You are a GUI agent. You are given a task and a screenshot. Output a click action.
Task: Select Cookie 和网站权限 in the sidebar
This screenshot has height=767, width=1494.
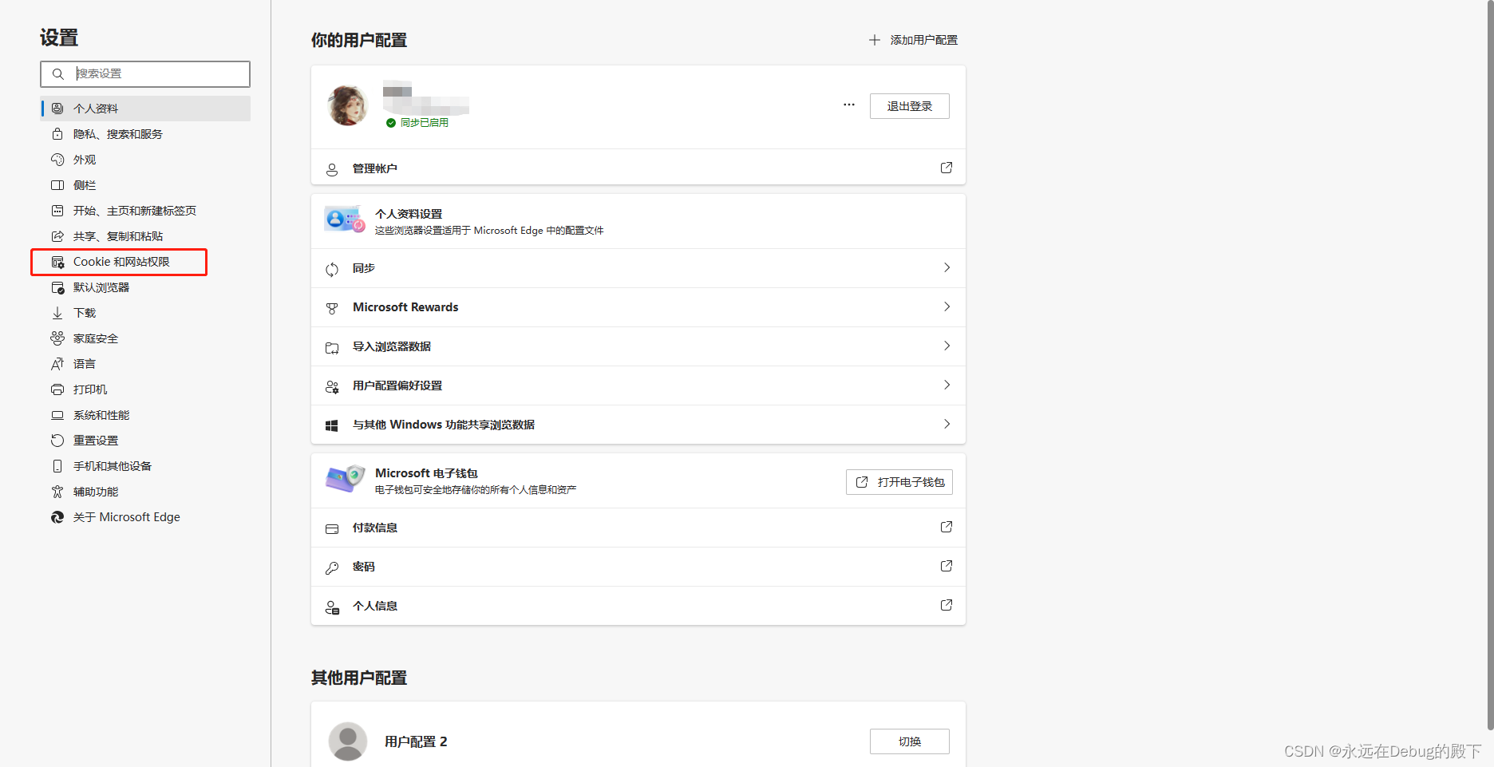[118, 261]
